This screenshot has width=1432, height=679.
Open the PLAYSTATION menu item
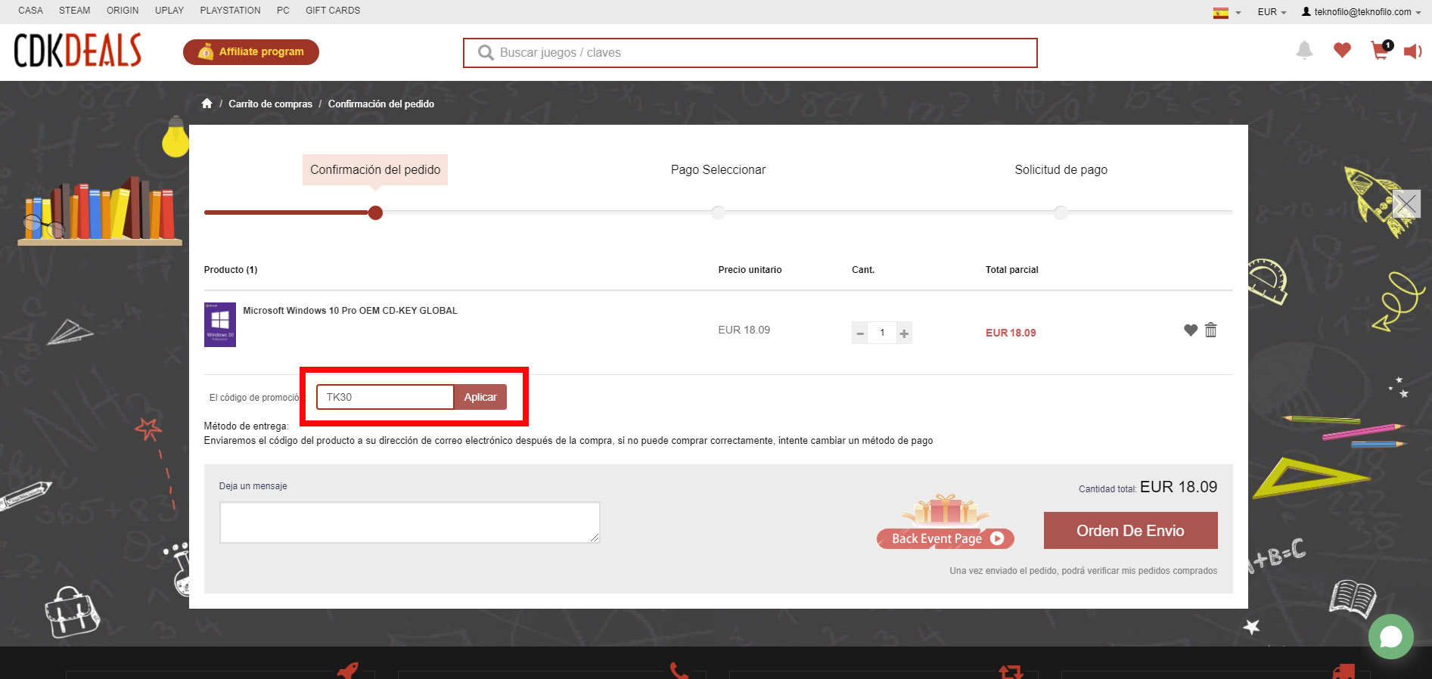[x=230, y=11]
